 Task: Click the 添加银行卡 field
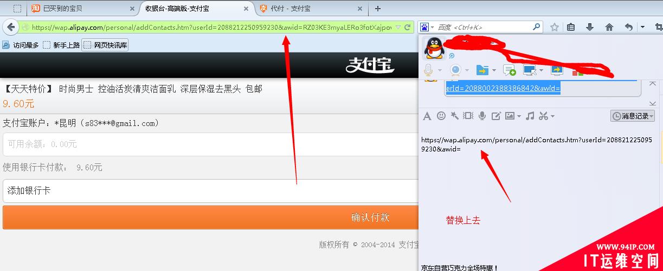211,191
